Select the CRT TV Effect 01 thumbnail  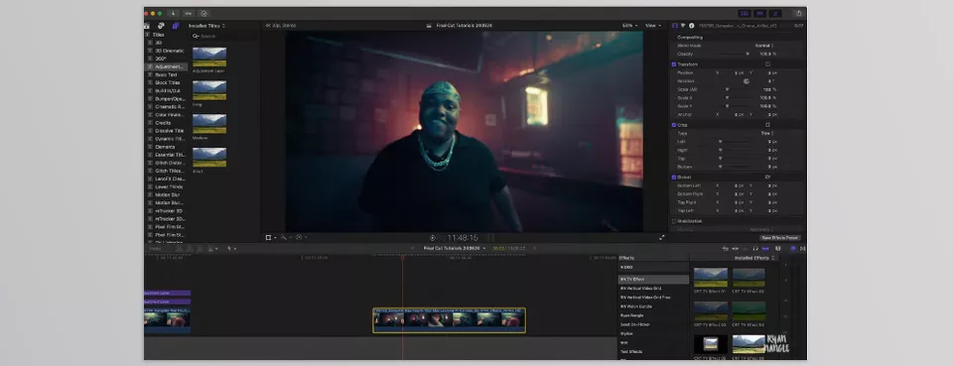[x=711, y=278]
